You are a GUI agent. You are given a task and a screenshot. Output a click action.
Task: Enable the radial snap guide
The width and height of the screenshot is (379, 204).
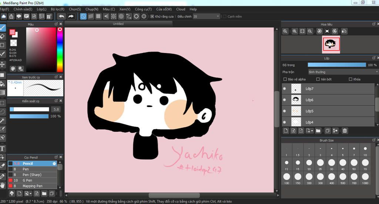113,16
